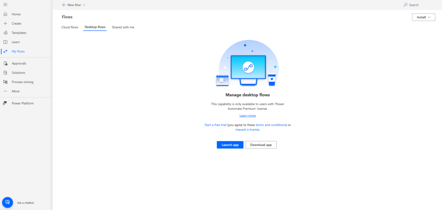
Task: Click the Search magnifier icon
Action: click(x=406, y=5)
